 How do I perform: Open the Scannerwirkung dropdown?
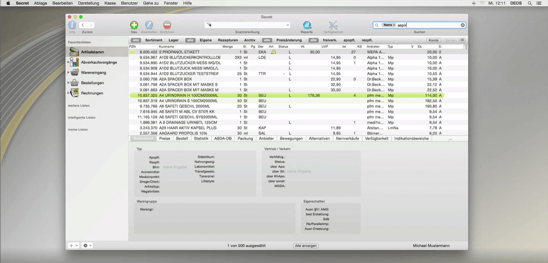[x=247, y=25]
